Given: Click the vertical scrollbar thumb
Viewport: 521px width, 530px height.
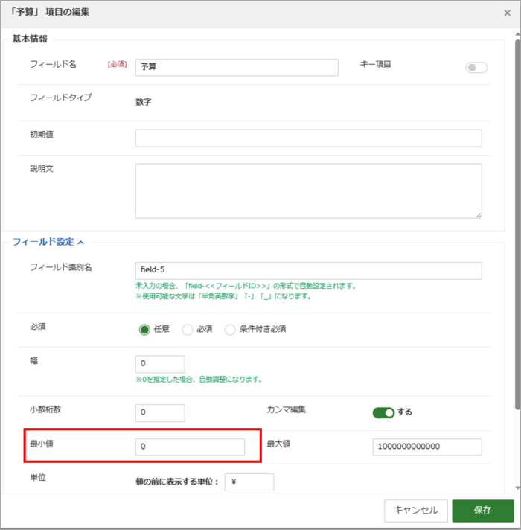Looking at the screenshot, I should click(517, 225).
